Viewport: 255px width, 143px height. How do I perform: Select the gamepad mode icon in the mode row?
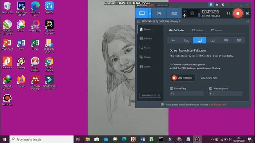pyautogui.click(x=226, y=40)
